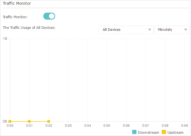Select the data point at 0:51
Screen dimensions: 191x136
tap(29, 121)
